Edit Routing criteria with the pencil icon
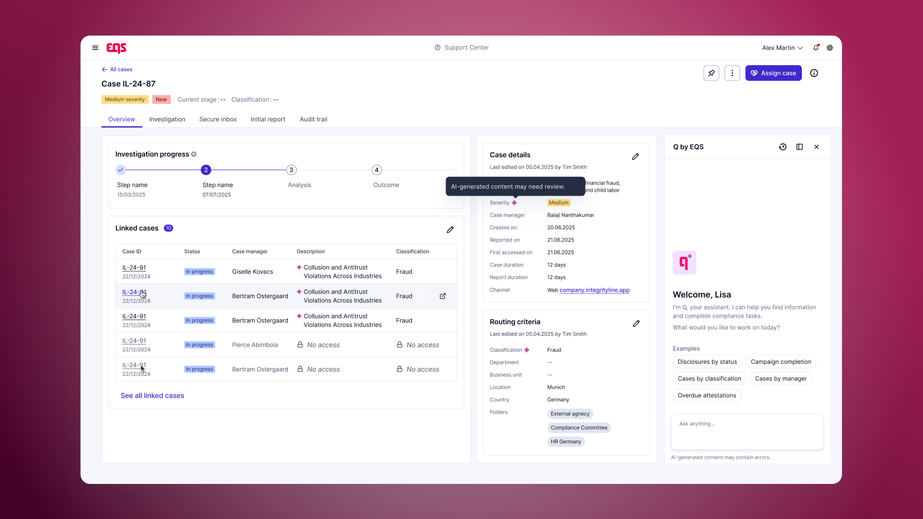This screenshot has width=923, height=519. coord(636,323)
